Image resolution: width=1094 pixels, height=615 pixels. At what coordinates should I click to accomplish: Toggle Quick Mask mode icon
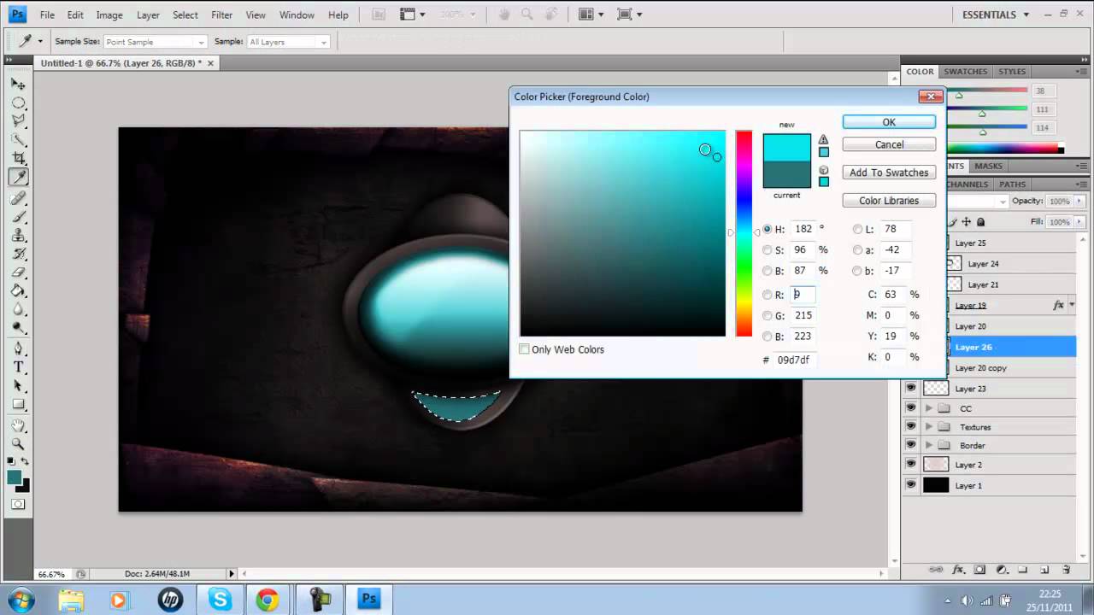point(18,505)
